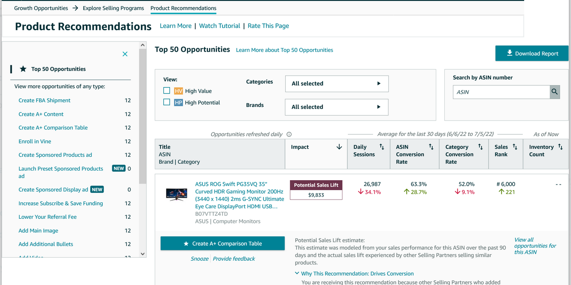This screenshot has width=571, height=285.
Task: Select Top 50 Opportunities in sidebar
Action: click(59, 69)
